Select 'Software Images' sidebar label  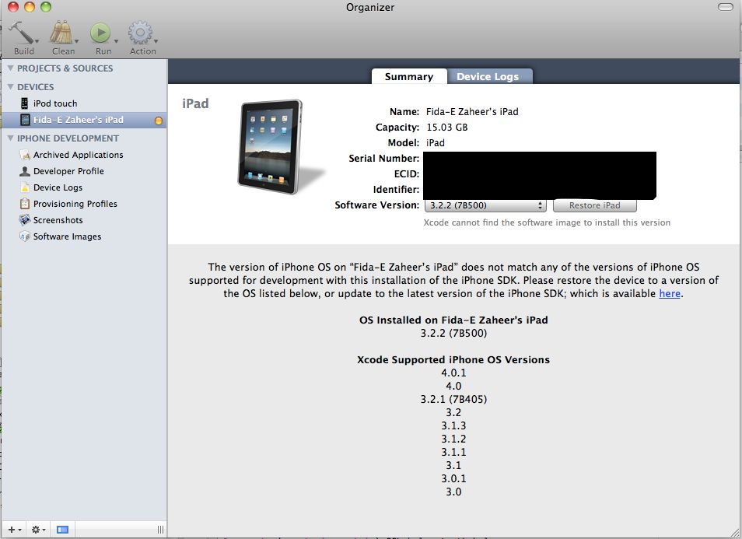tap(67, 236)
